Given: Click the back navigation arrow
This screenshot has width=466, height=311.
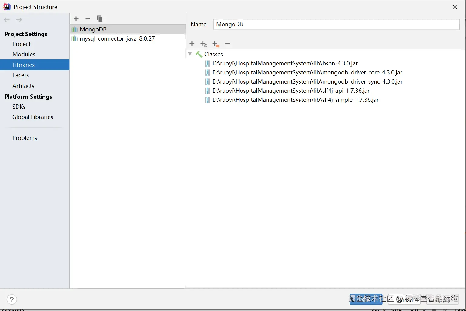Looking at the screenshot, I should point(7,20).
